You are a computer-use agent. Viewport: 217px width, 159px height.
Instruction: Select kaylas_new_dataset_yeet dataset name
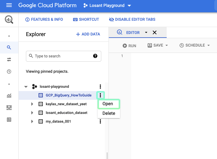tap(66, 104)
